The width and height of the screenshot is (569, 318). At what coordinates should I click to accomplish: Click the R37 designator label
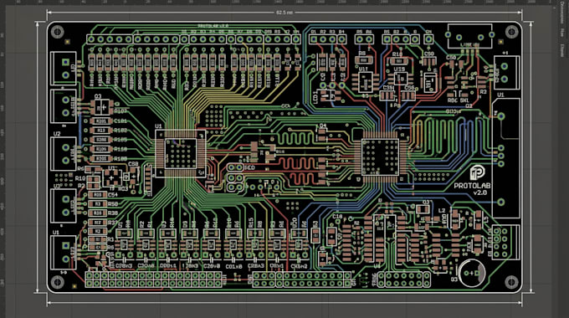[x=113, y=223]
